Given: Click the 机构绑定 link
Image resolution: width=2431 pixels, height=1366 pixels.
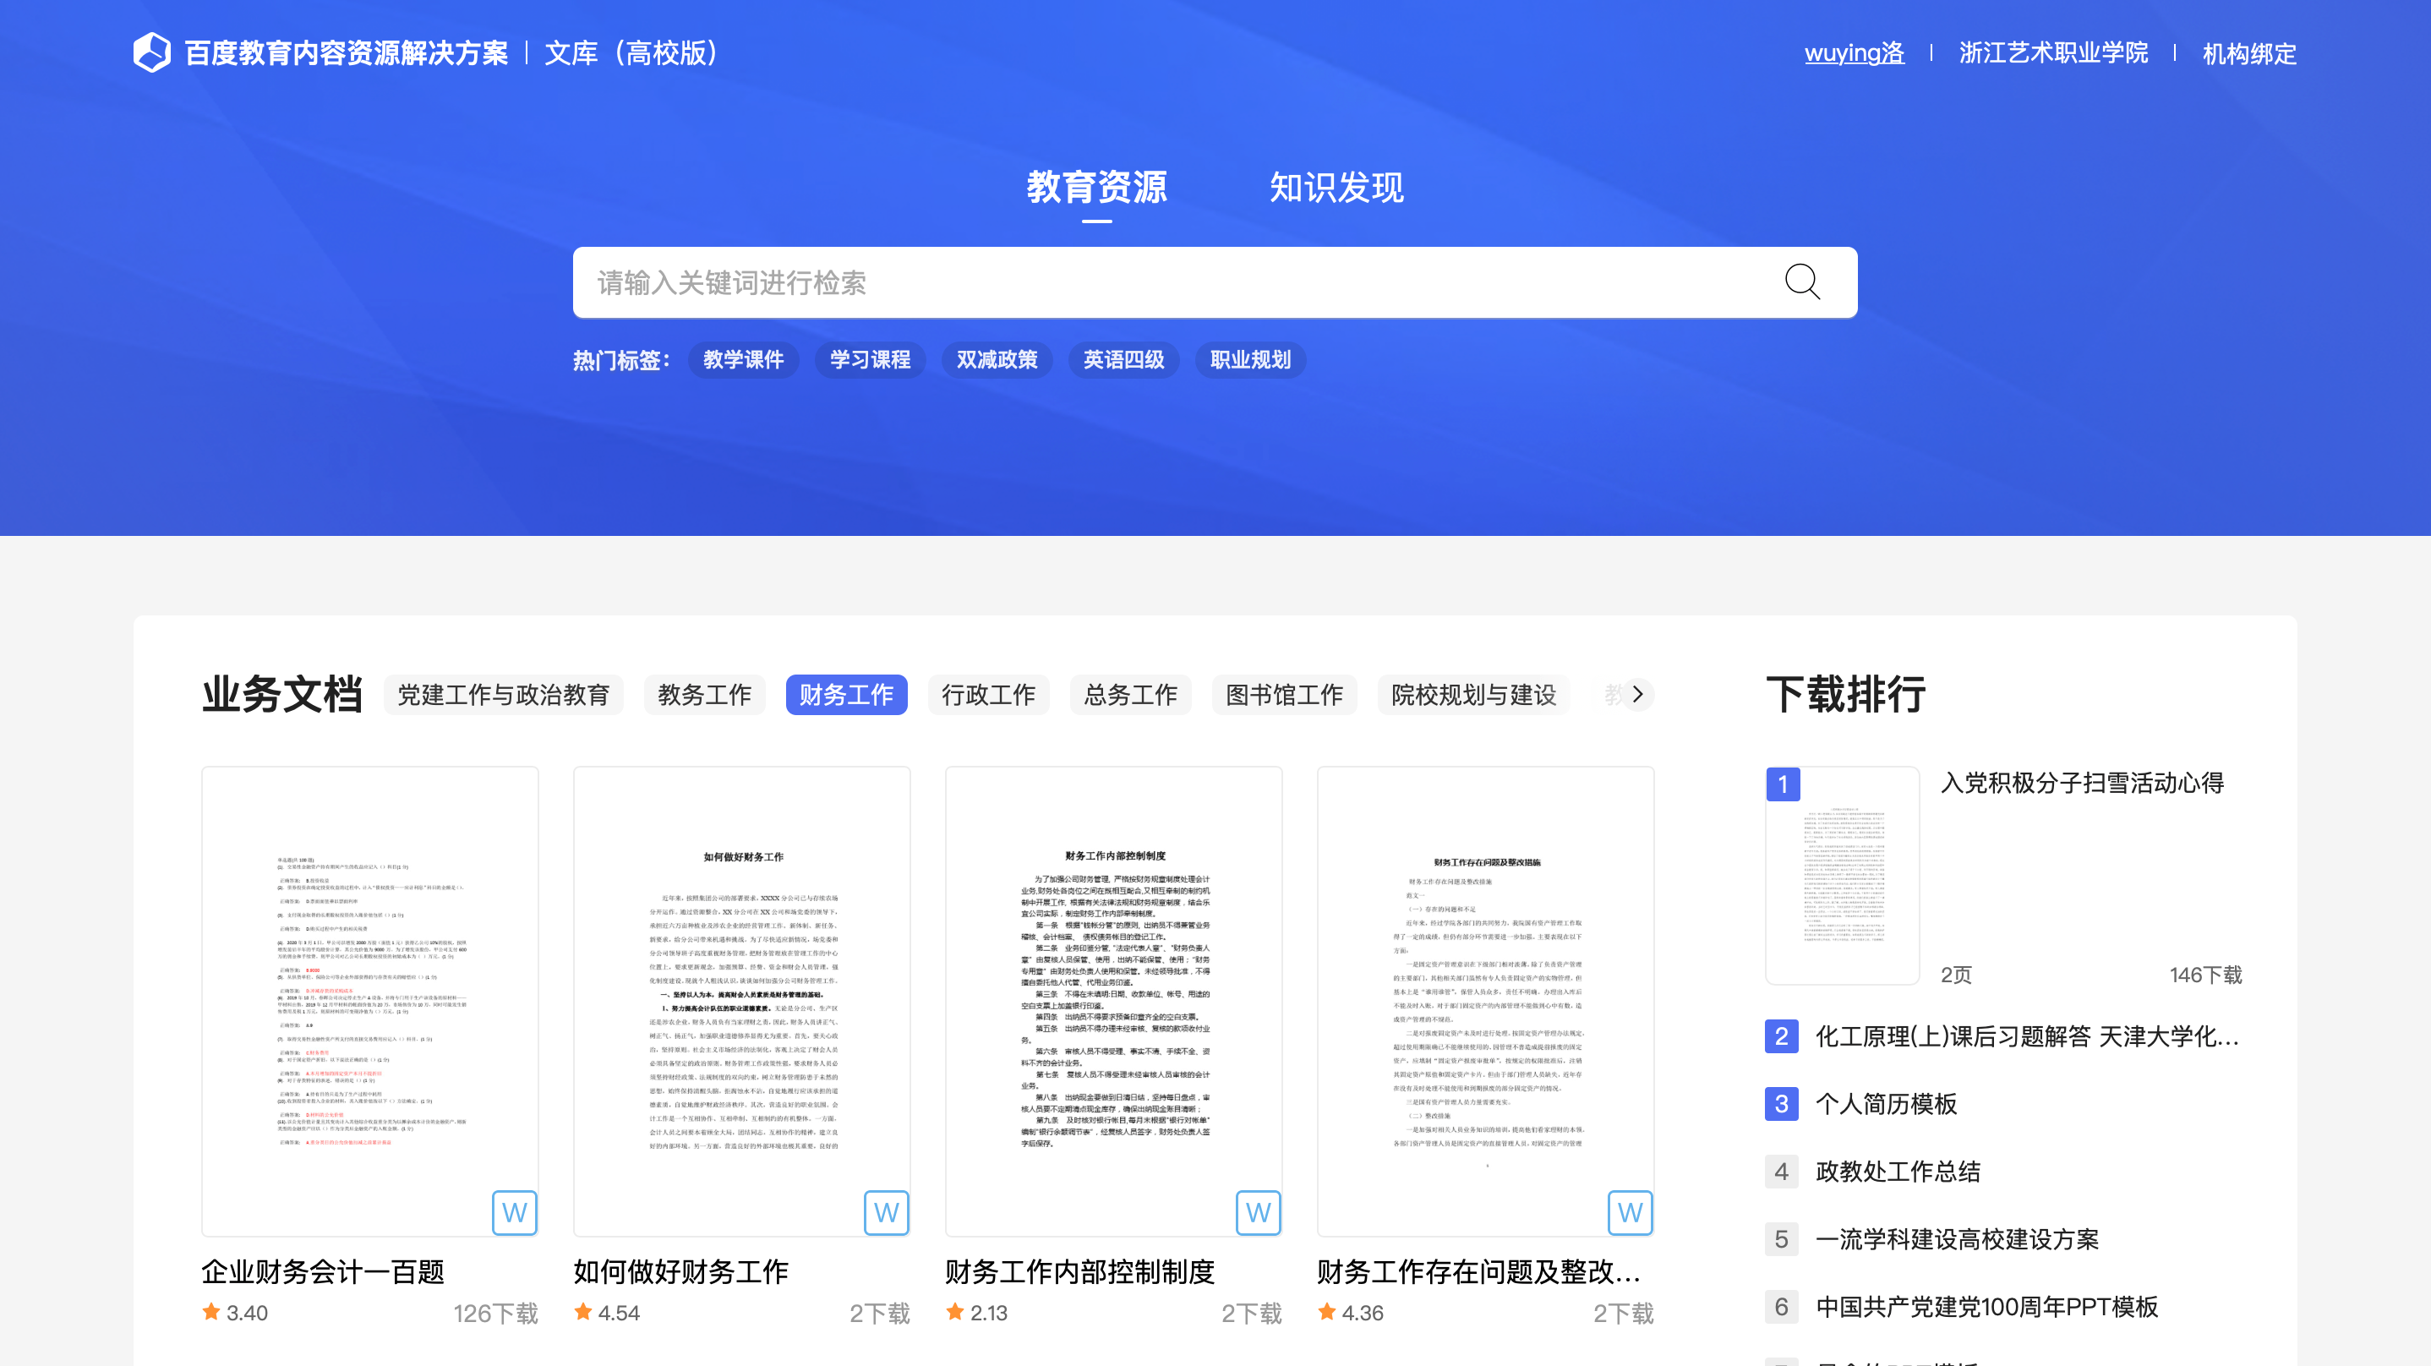Looking at the screenshot, I should 2249,54.
